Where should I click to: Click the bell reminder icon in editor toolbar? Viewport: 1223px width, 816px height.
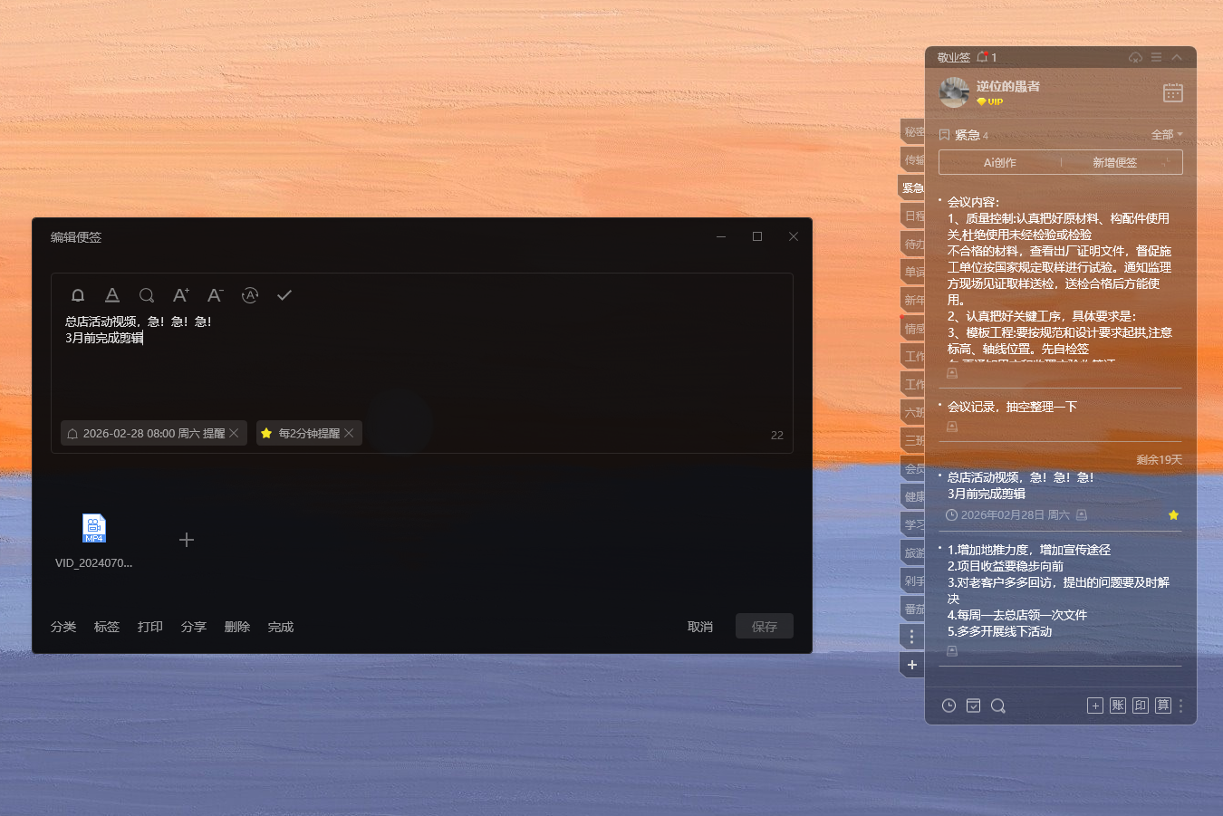point(78,295)
